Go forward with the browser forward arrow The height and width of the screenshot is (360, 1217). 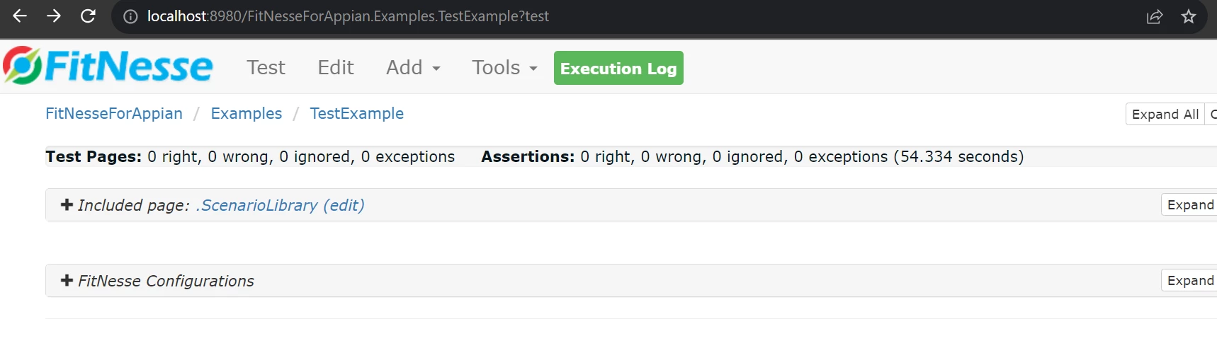click(54, 16)
